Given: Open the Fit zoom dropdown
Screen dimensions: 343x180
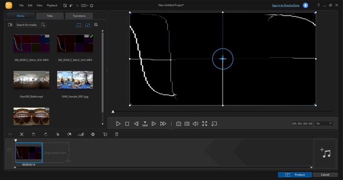Looking at the screenshot, I should click(324, 124).
